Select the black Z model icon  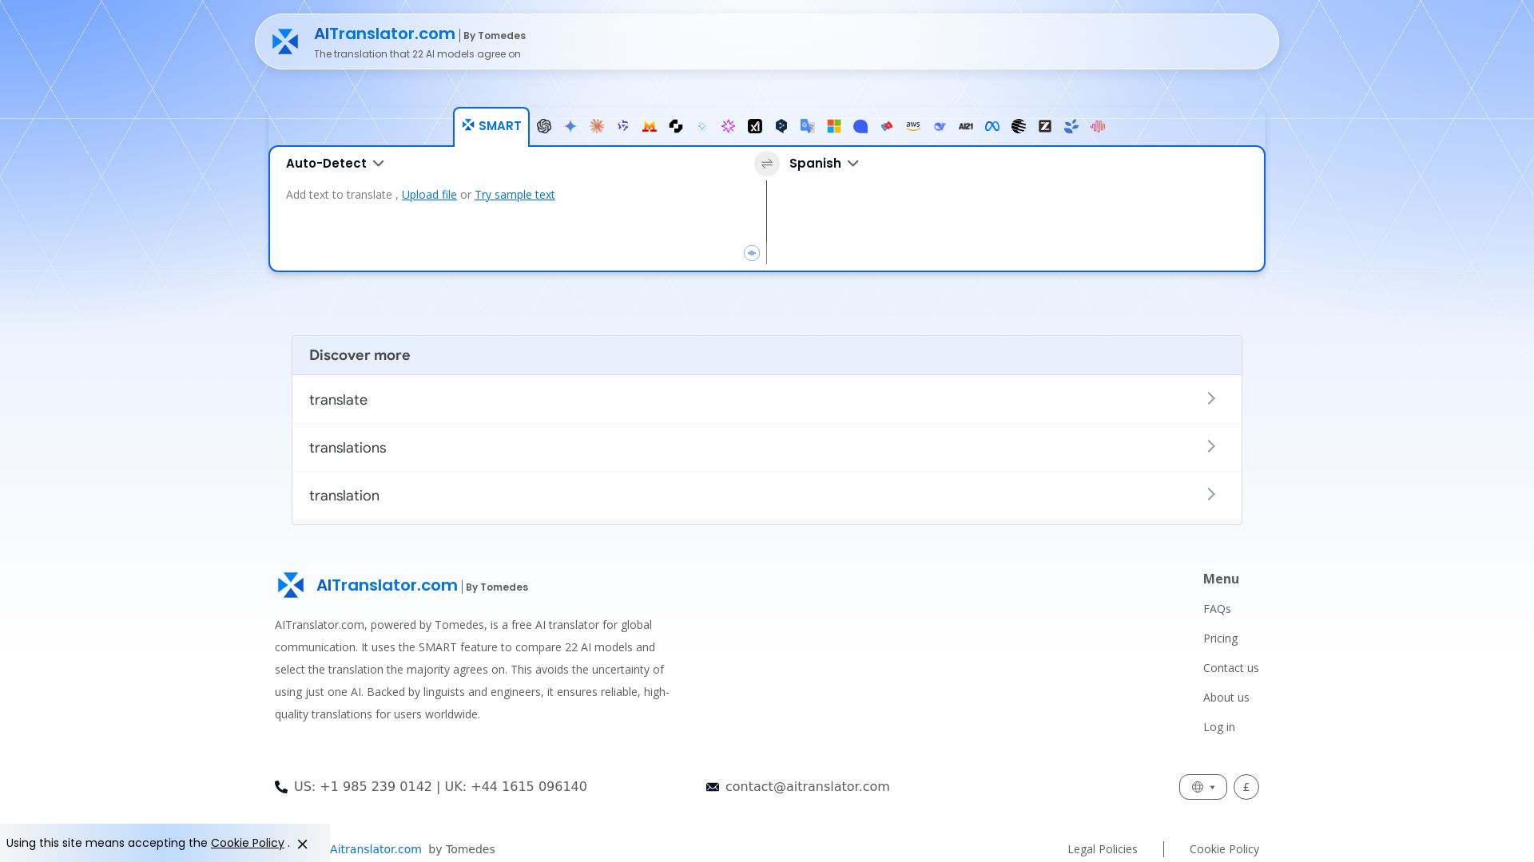(1045, 126)
